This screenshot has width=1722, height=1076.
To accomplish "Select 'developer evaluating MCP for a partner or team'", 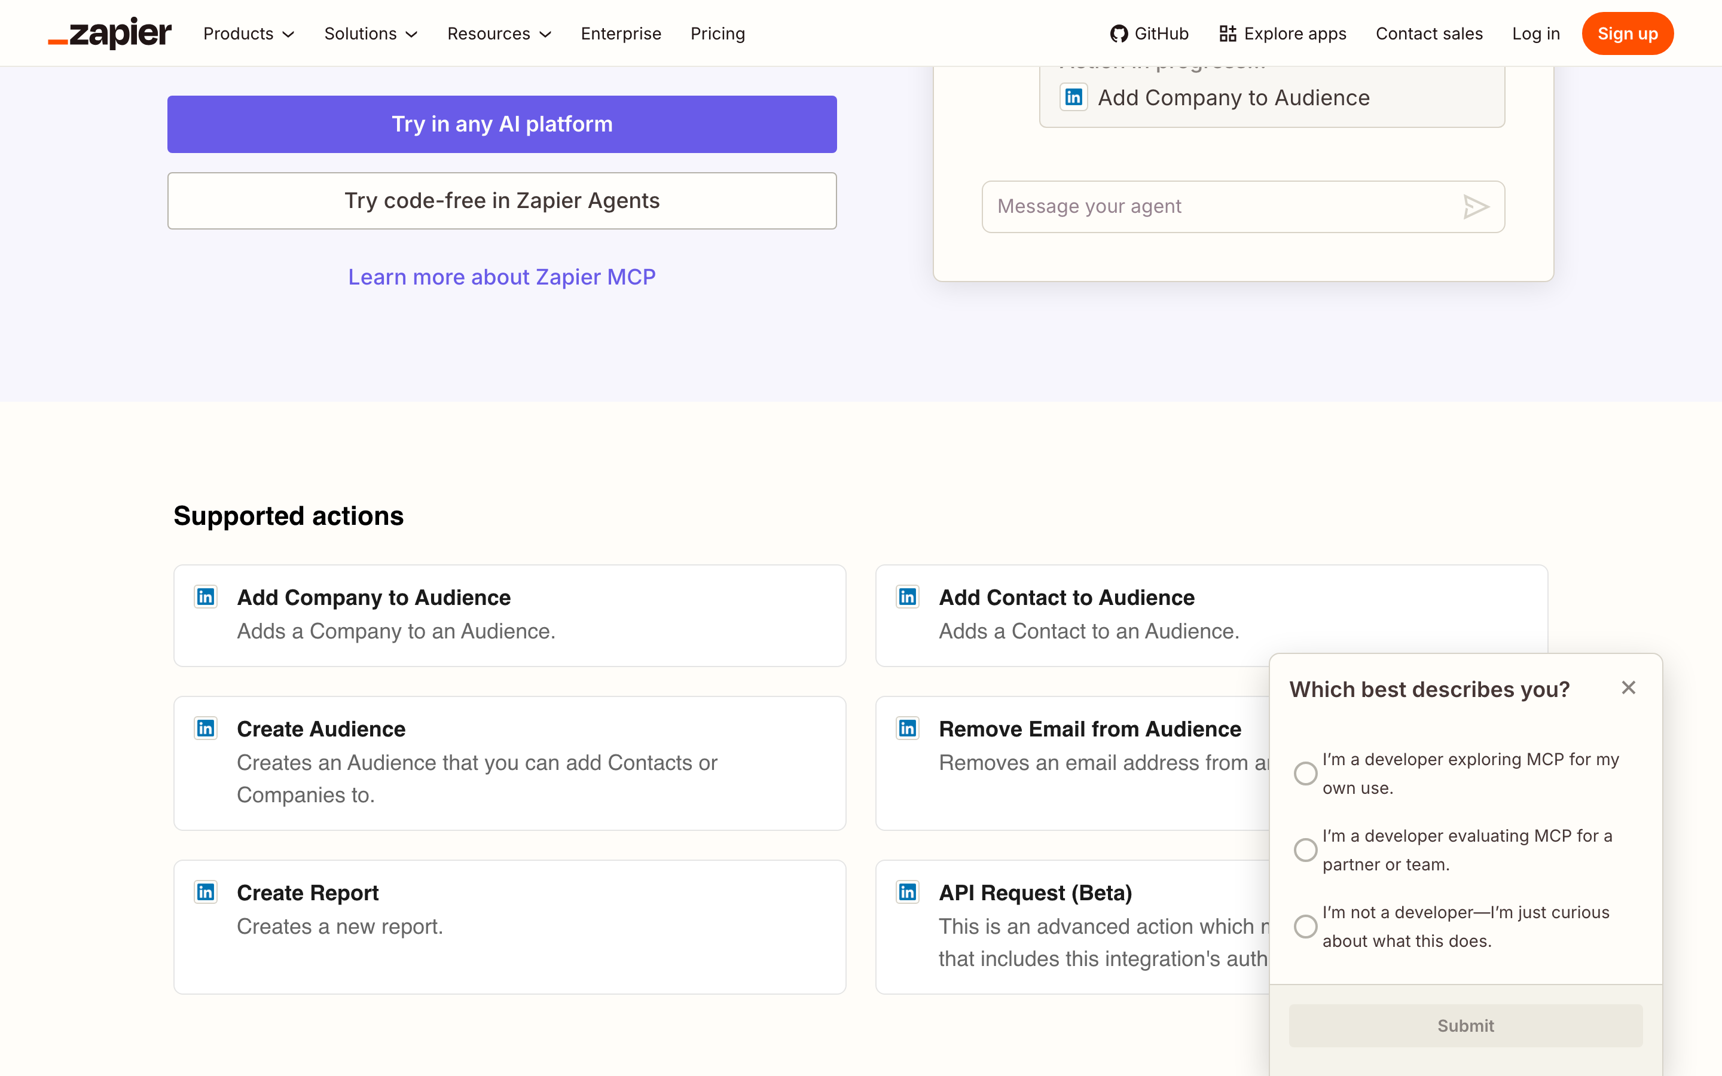I will pyautogui.click(x=1305, y=849).
